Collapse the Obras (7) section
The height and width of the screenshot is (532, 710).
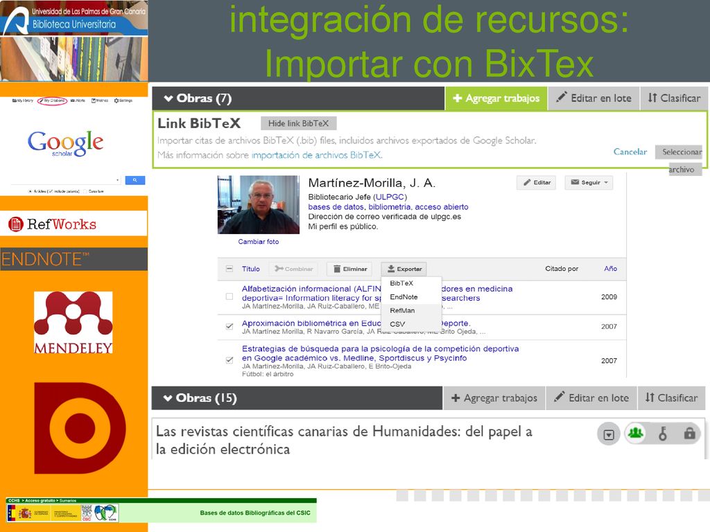tap(168, 98)
